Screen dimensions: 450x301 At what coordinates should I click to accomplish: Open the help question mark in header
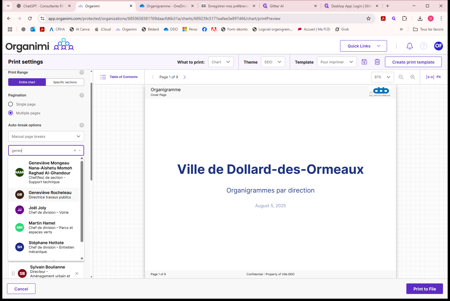(424, 46)
